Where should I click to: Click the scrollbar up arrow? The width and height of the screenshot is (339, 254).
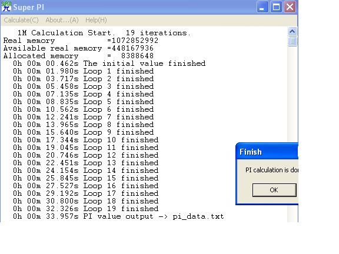(293, 32)
